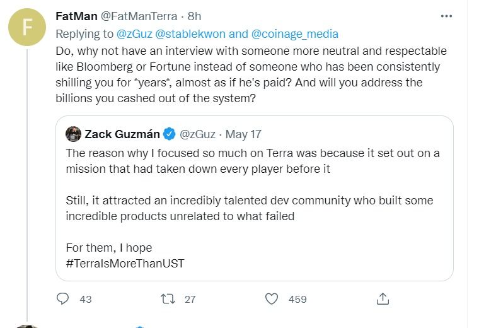Click the 8h timestamp link

(x=195, y=16)
